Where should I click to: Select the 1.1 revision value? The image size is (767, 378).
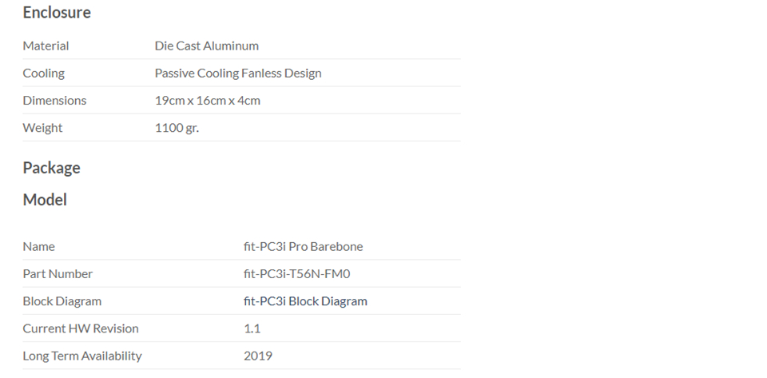coord(252,328)
